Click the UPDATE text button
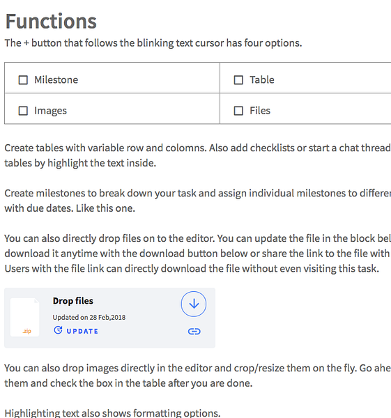The height and width of the screenshot is (418, 391). click(82, 331)
